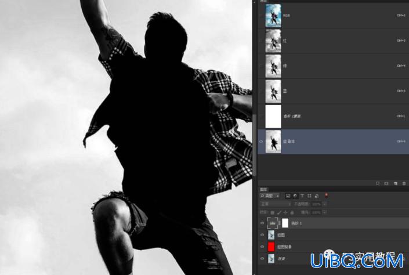Hide the red fill layer via eye
Screen dimensions: 409x275
point(262,247)
